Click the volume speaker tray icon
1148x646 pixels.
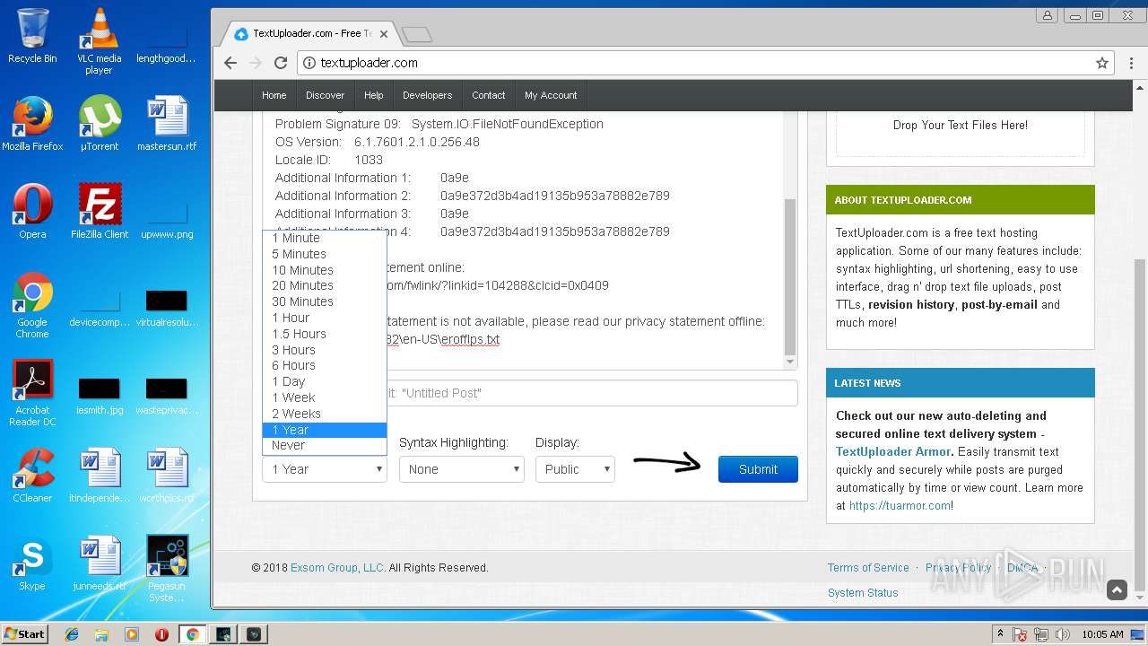tap(1063, 634)
